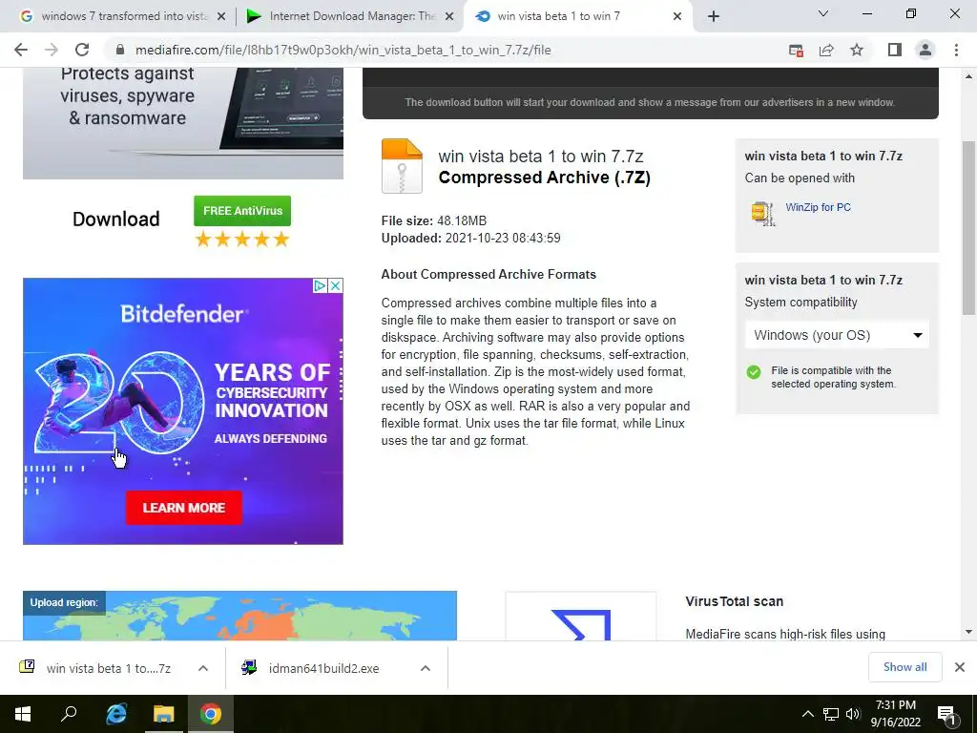Open tab search chevron
The height and width of the screenshot is (733, 977).
(x=823, y=13)
